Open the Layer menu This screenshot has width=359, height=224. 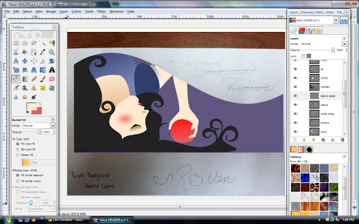click(63, 11)
